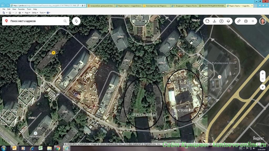269x151 pixels.
Task: Select the ruler measurement tool
Action: pos(239,21)
